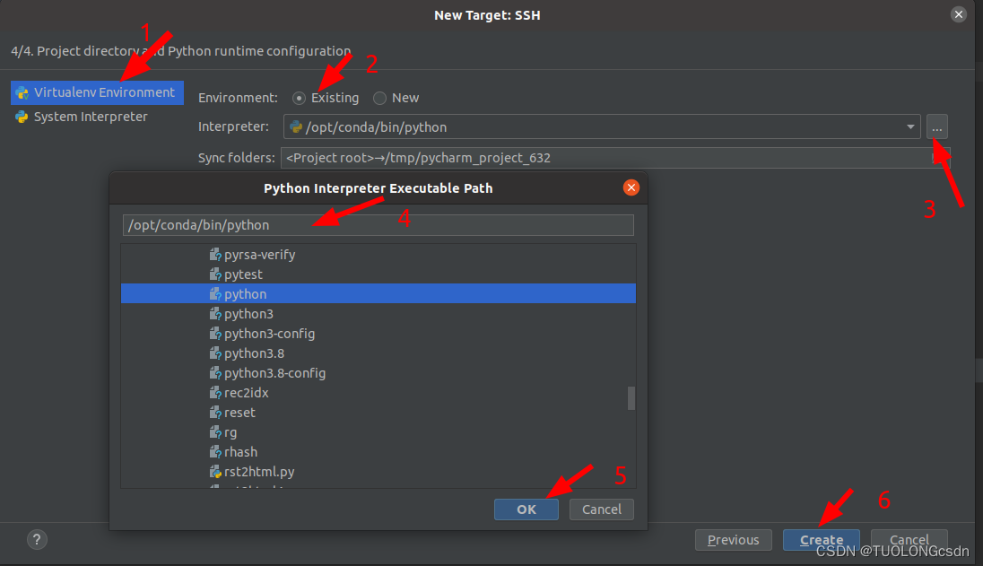Screen dimensions: 983x566
Task: Click the package icon next to rec2idx
Action: (214, 392)
